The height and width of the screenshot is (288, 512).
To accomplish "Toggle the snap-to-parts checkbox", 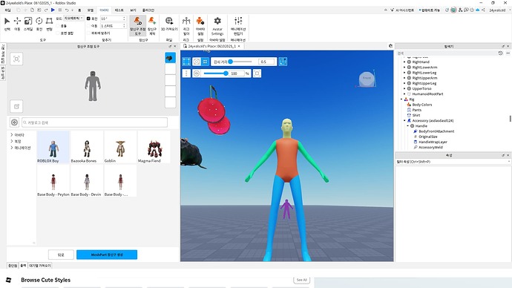I will (x=88, y=33).
